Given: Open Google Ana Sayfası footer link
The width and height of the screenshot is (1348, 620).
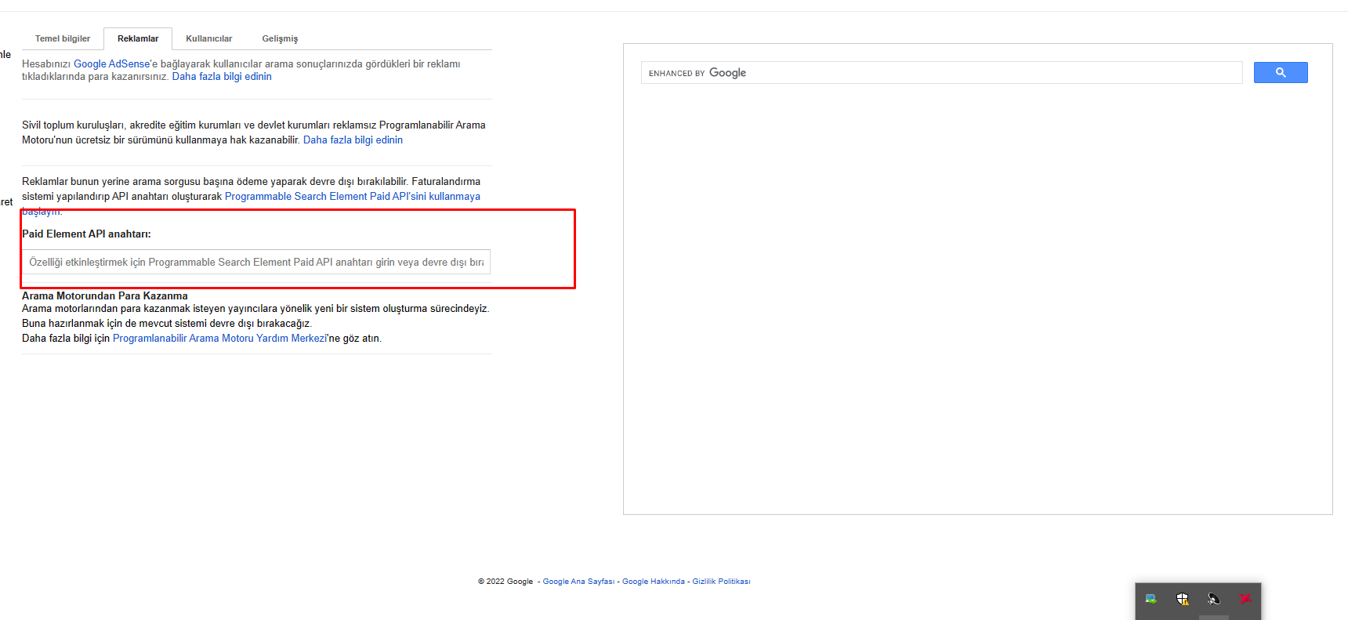Looking at the screenshot, I should click(x=578, y=582).
